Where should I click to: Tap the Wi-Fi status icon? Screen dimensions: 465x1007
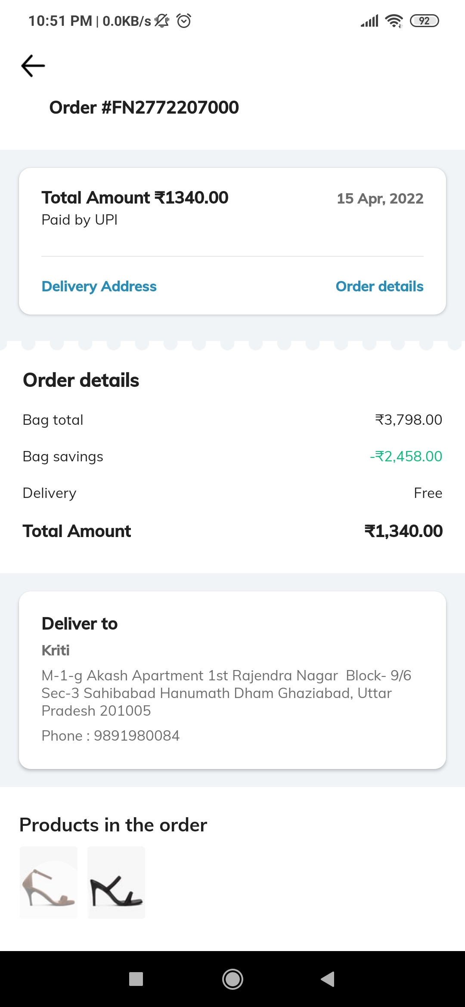click(394, 21)
